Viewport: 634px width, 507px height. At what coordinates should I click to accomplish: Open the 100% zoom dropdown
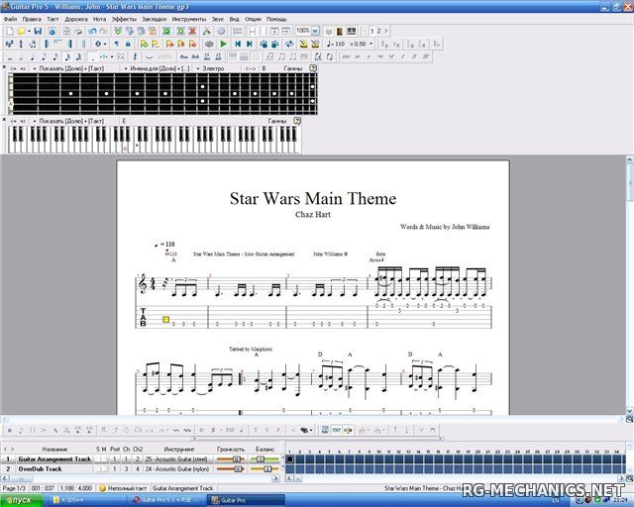click(315, 31)
